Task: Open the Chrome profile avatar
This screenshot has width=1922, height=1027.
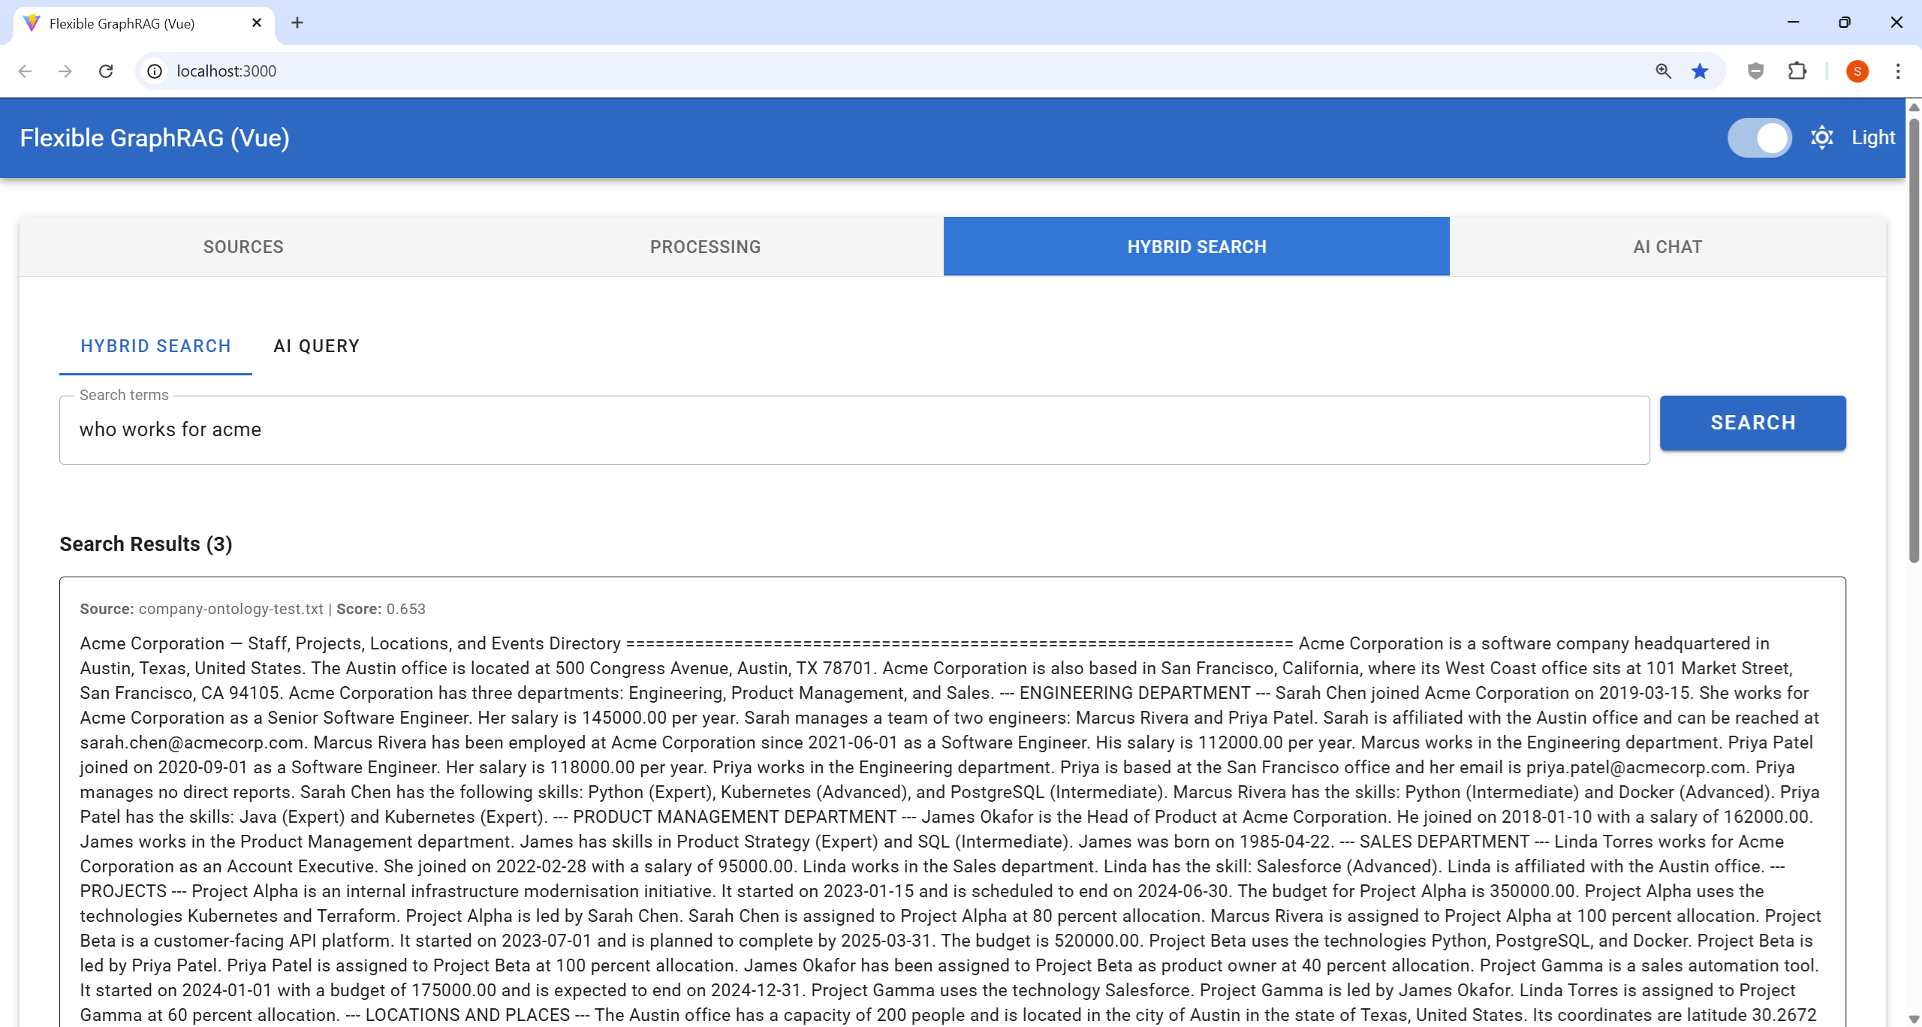Action: click(x=1857, y=71)
